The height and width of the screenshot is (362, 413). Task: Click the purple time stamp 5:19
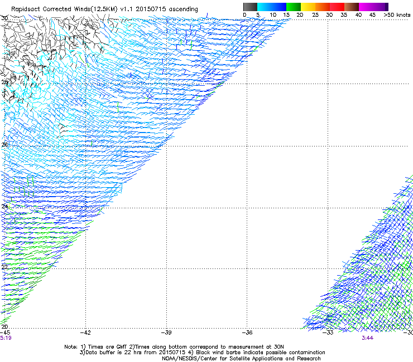click(6, 338)
